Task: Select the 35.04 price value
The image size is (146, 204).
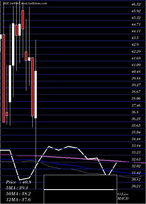Action: 136,132
